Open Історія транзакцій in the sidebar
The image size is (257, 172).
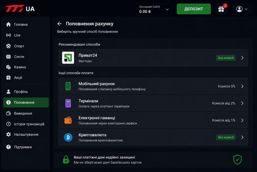point(29,124)
